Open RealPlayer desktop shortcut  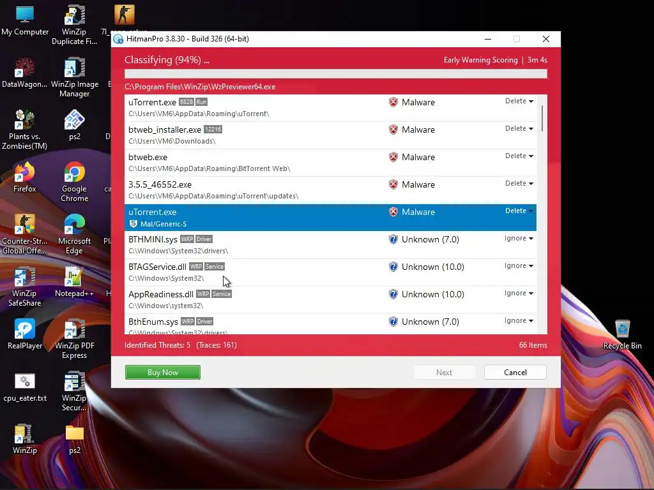pos(25,334)
